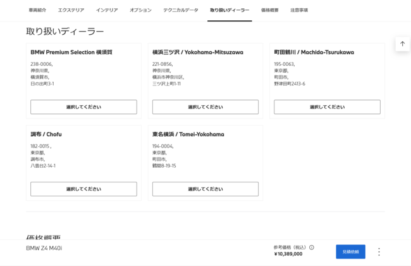This screenshot has width=411, height=266.
Task: Click the address line 鶴間8-19-15
Action: click(164, 166)
